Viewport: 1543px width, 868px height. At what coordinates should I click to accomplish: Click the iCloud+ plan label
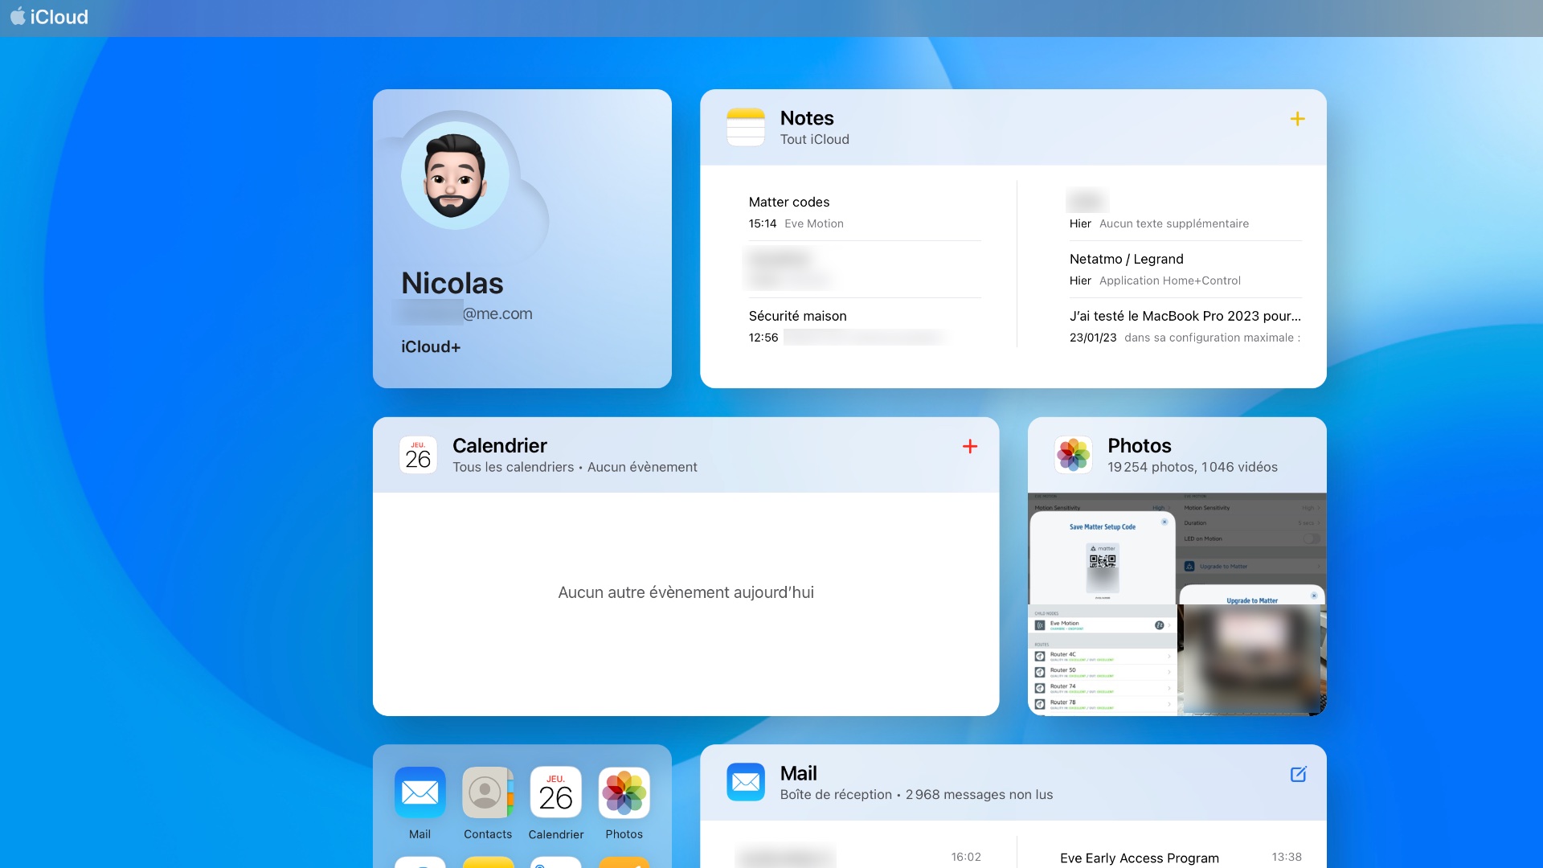[x=431, y=346]
